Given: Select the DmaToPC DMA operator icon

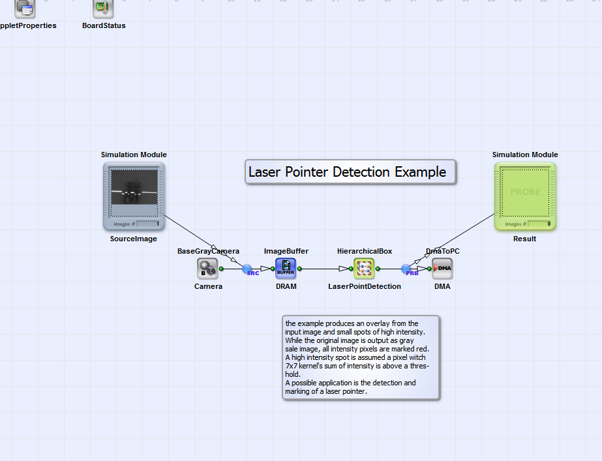Looking at the screenshot, I should click(442, 268).
